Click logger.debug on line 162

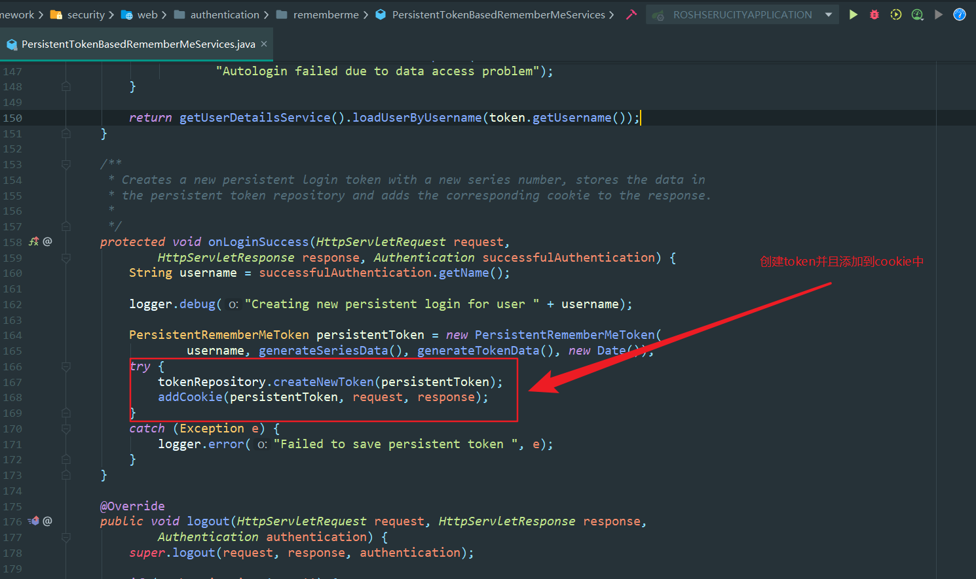tap(172, 304)
